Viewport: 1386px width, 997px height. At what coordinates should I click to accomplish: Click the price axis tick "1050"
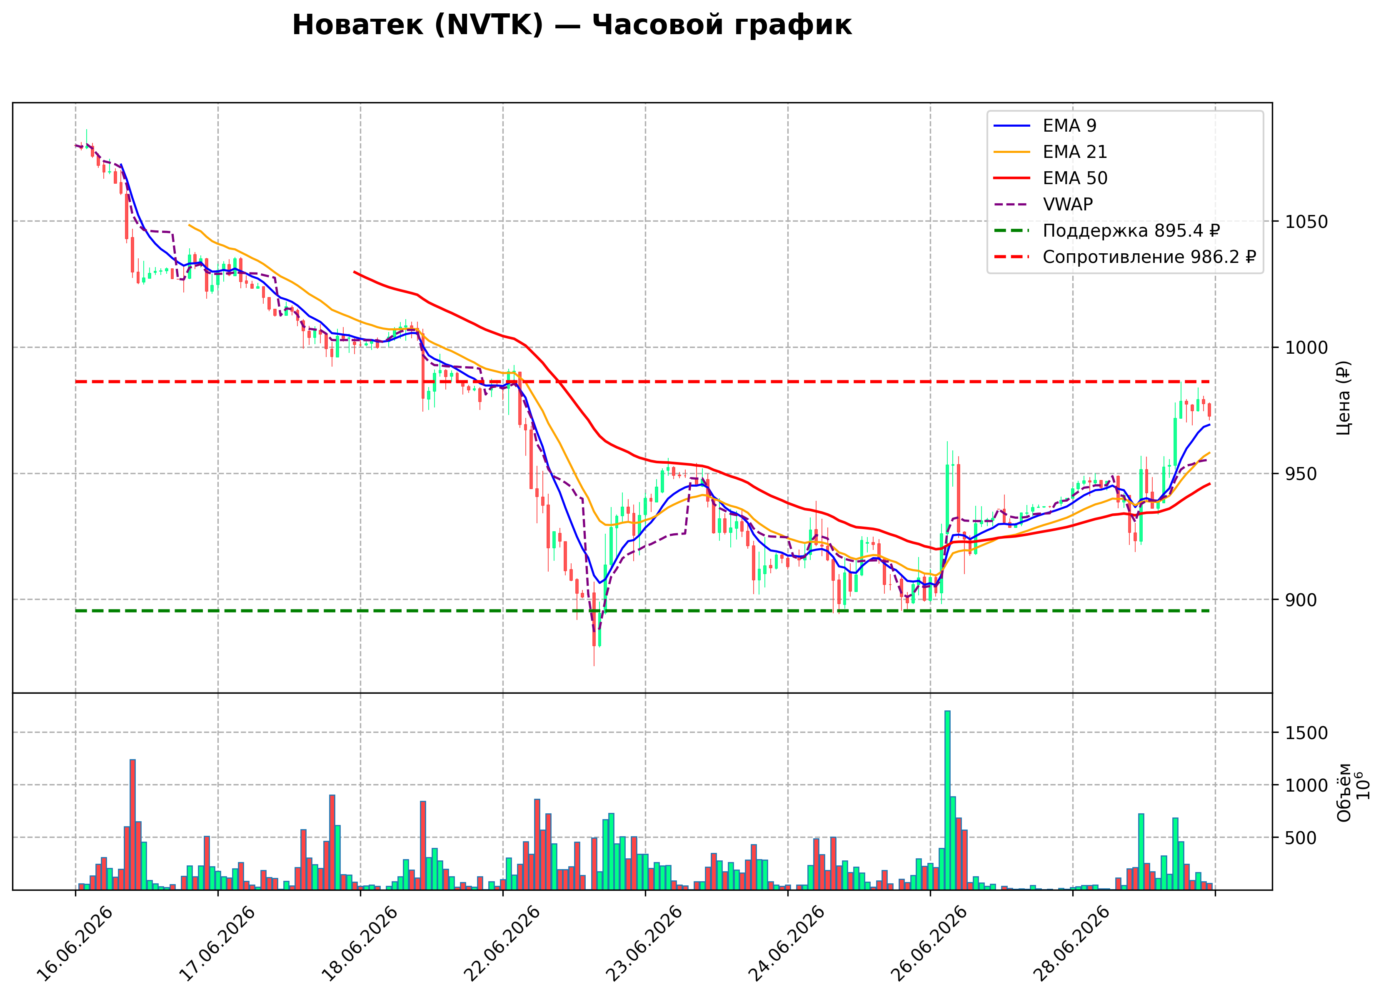click(x=1306, y=221)
